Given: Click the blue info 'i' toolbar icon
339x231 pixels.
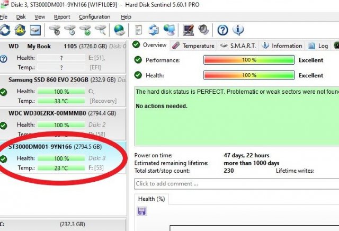Looking at the screenshot, I should coord(238,30).
